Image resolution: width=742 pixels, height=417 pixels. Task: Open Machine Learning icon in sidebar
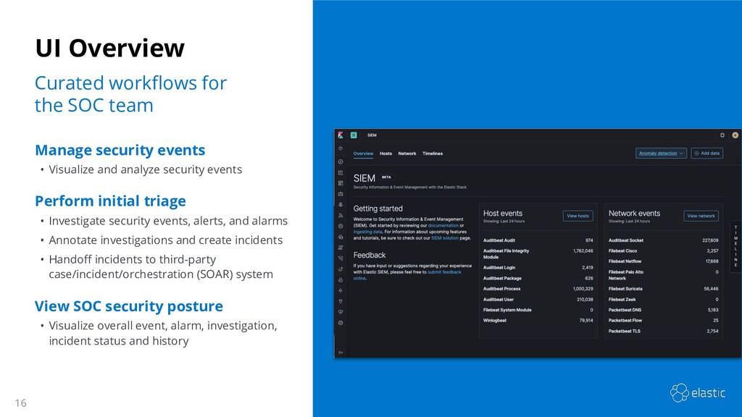click(341, 216)
